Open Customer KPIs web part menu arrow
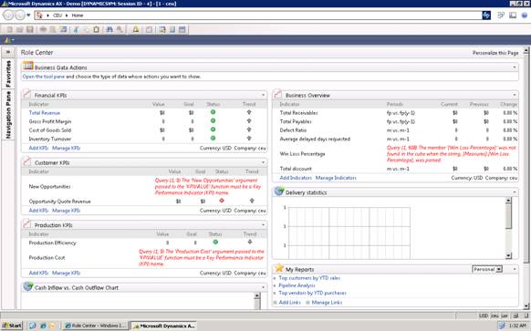The image size is (531, 331). point(263,162)
